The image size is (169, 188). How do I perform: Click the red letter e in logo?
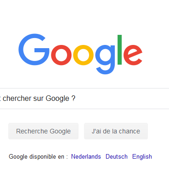tap(133, 55)
